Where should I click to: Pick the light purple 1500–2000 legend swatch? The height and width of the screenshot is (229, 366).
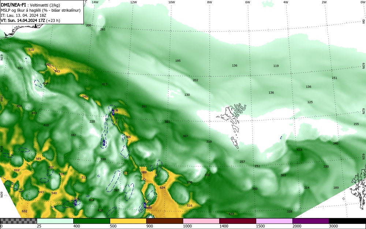(274, 221)
